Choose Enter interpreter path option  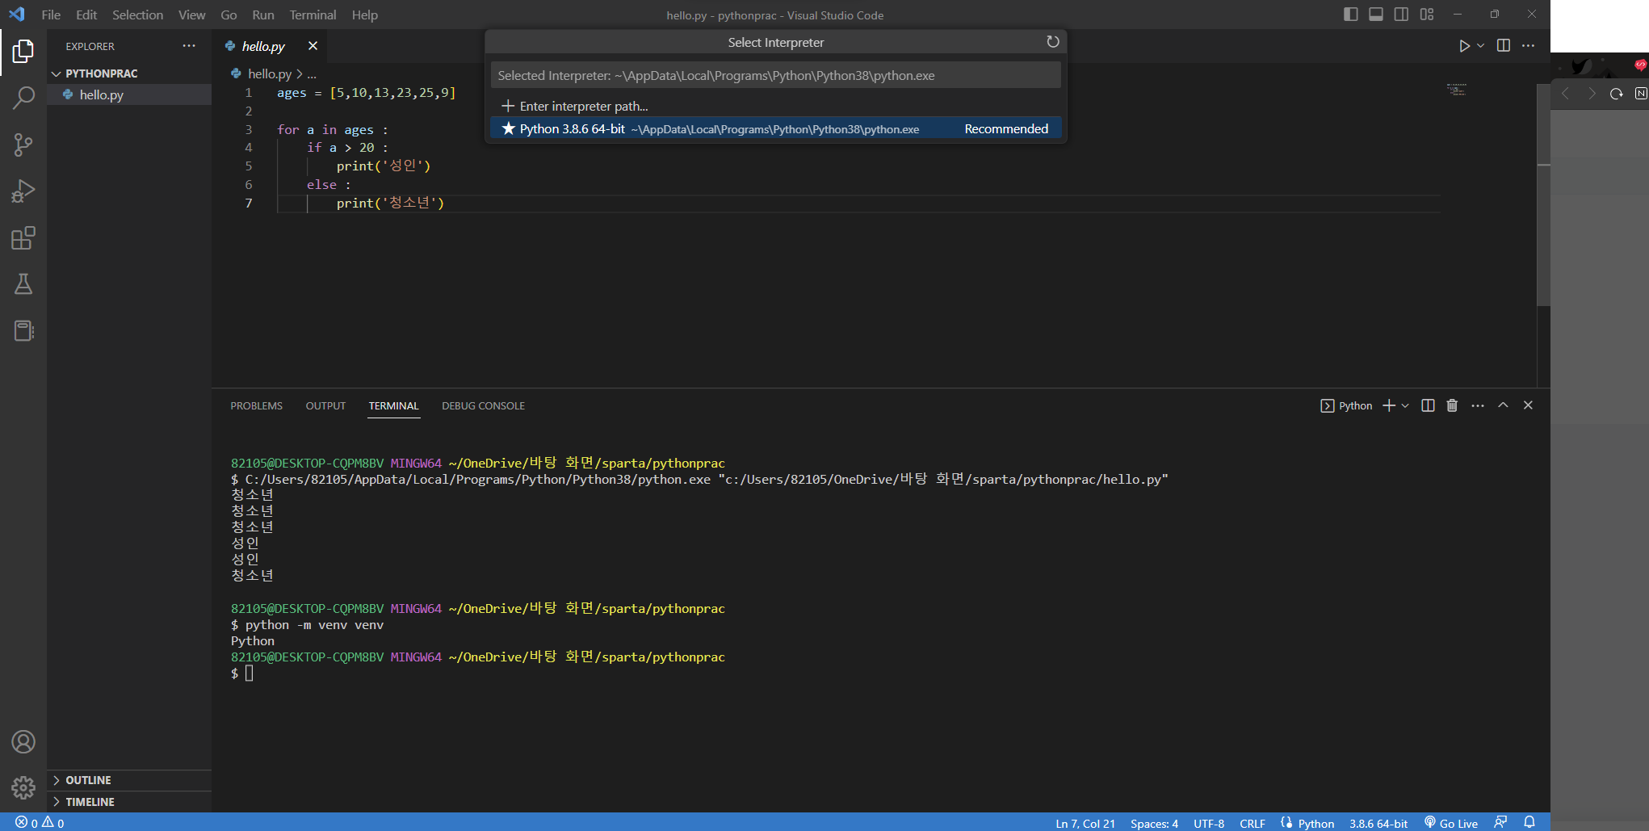click(x=775, y=106)
